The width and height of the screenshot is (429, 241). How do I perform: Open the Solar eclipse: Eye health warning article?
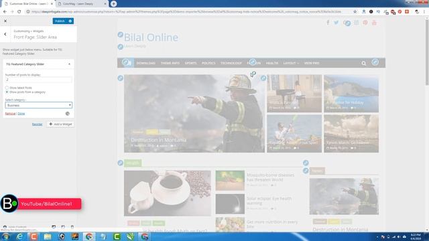[x=269, y=201]
